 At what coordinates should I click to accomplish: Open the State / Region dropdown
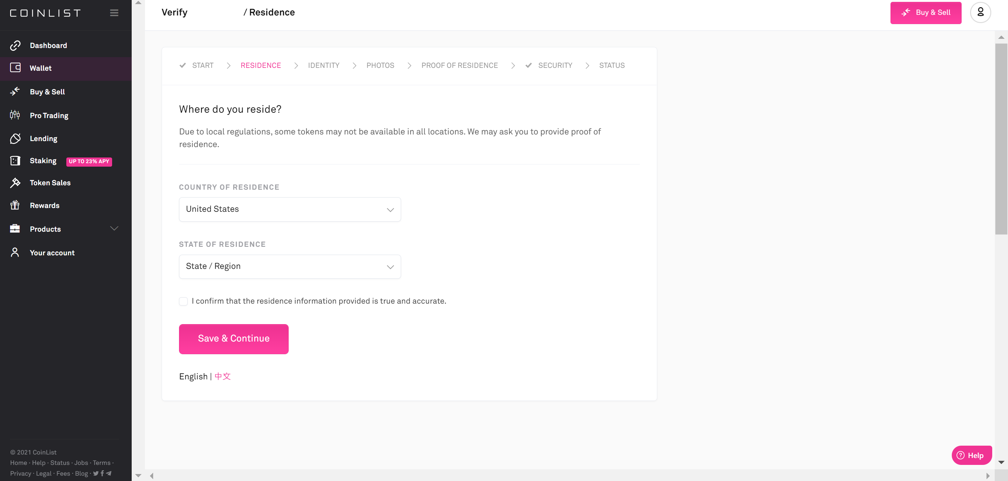290,266
